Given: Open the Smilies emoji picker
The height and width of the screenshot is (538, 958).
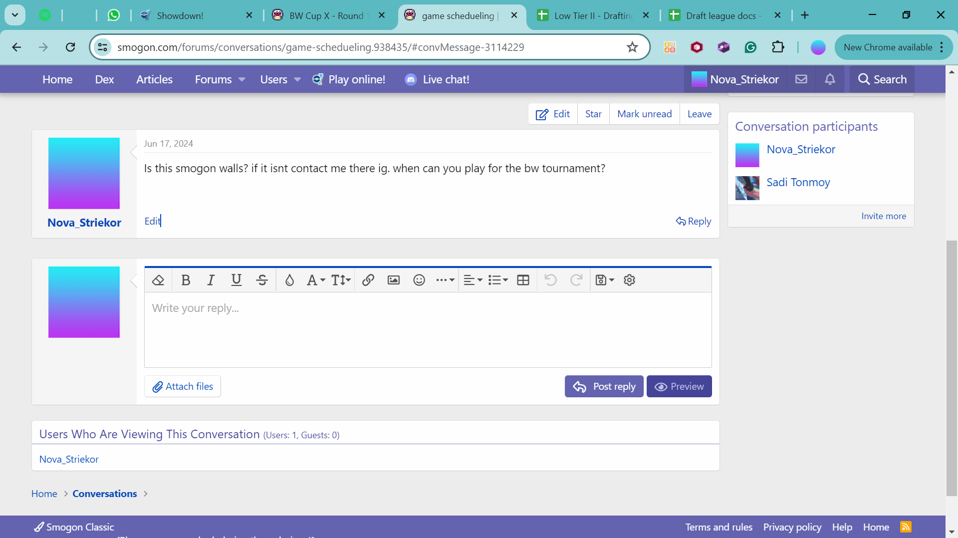Looking at the screenshot, I should pyautogui.click(x=419, y=280).
